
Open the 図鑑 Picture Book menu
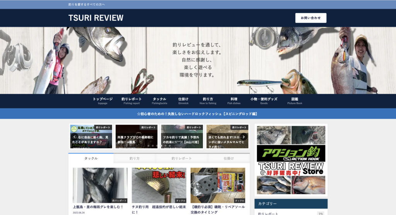pos(295,101)
